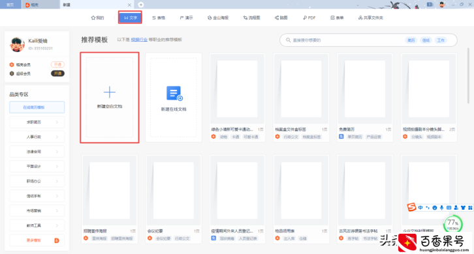
Task: Click the 单页简历 tag under 免费简历
Action: coord(355,137)
